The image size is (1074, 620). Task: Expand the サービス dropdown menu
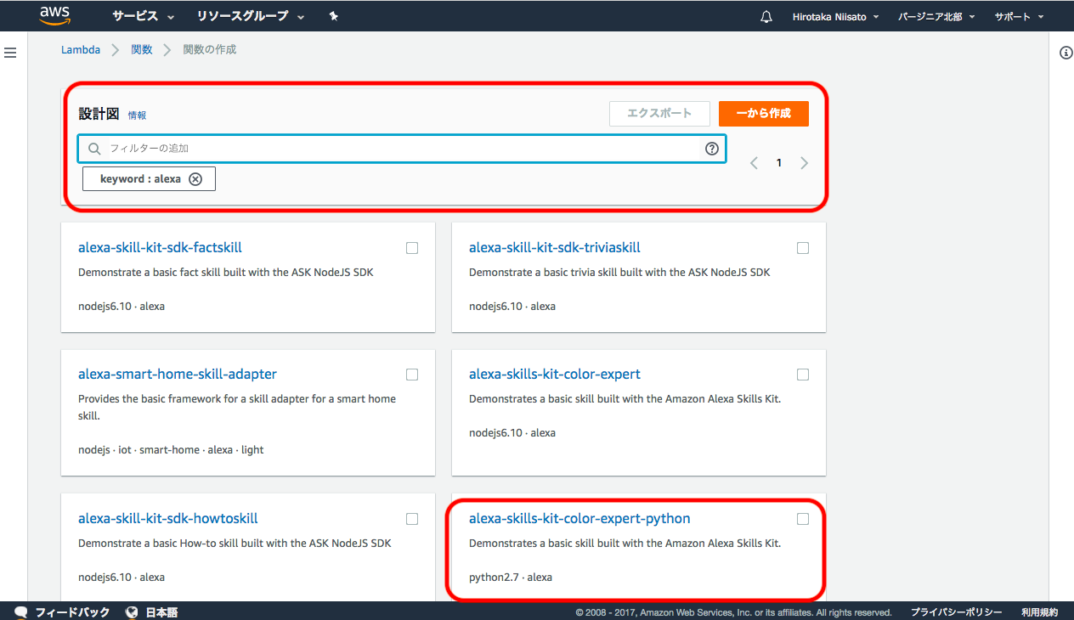tap(144, 17)
